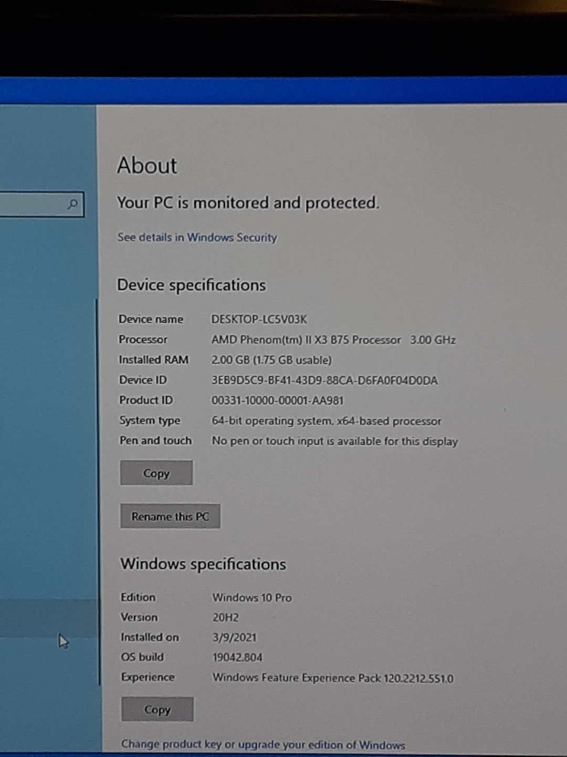
Task: Click the Experience label
Action: [148, 677]
